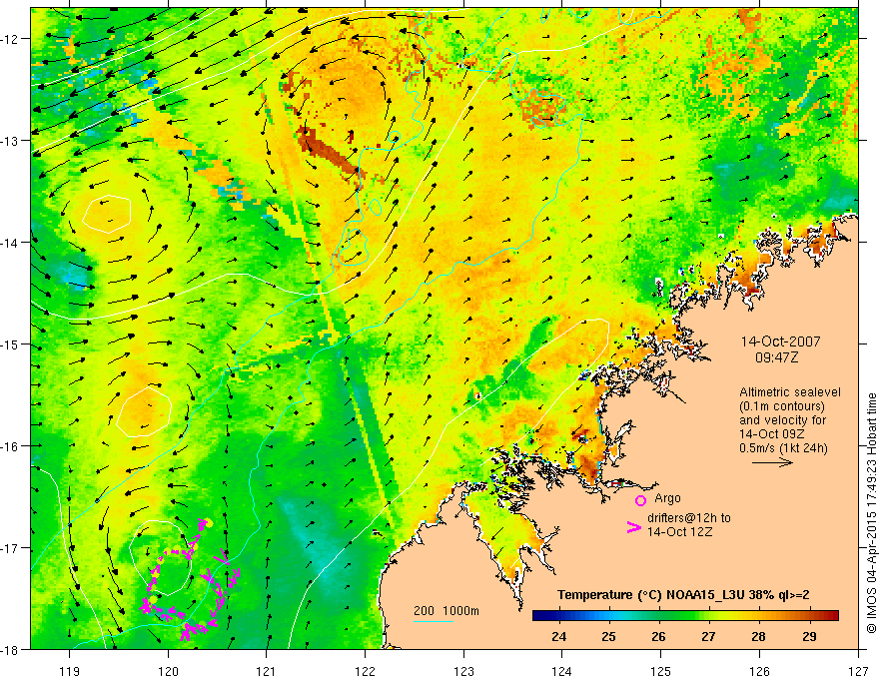Click the colorbar tick label "26"
This screenshot has height=679, width=879.
pos(658,636)
